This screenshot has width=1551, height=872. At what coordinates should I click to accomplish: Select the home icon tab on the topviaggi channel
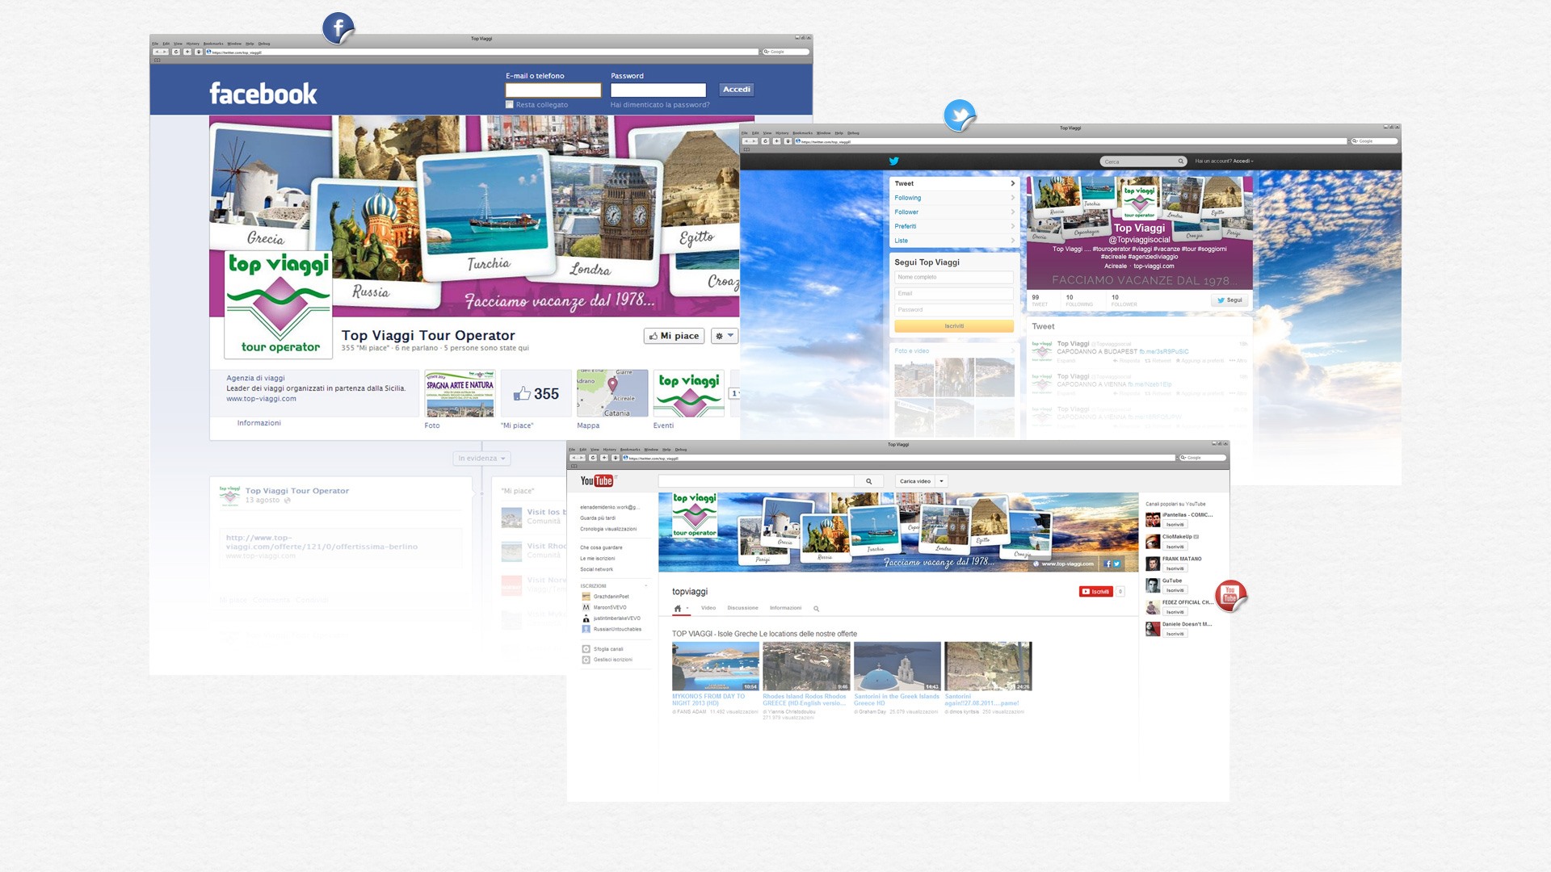tap(677, 608)
